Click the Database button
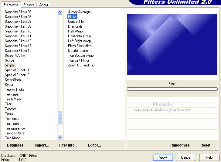221x162 pixels. (x=15, y=145)
